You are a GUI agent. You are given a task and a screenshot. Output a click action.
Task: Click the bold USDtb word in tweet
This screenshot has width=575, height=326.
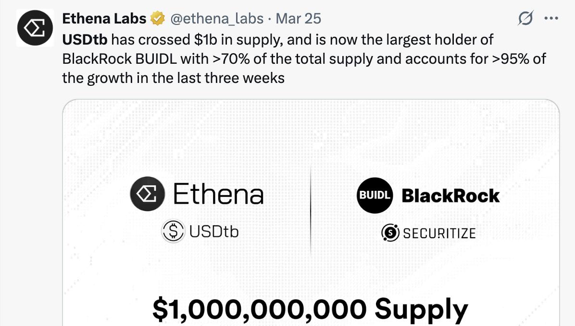(x=85, y=39)
